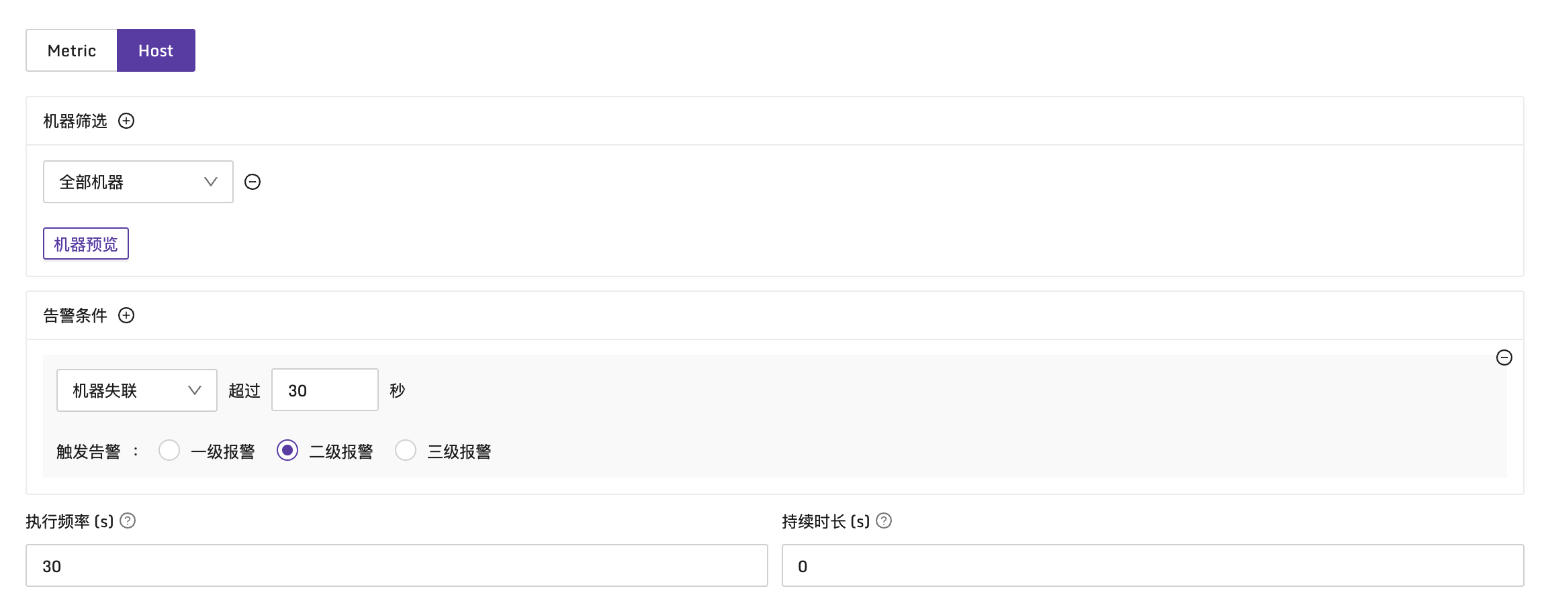Click the 告警条件 section header

[76, 315]
